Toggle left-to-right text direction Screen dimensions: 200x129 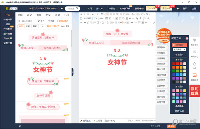(x=121, y=23)
